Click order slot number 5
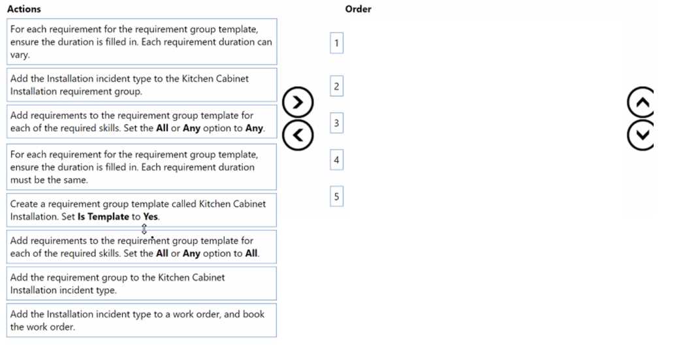The height and width of the screenshot is (353, 700). (336, 196)
